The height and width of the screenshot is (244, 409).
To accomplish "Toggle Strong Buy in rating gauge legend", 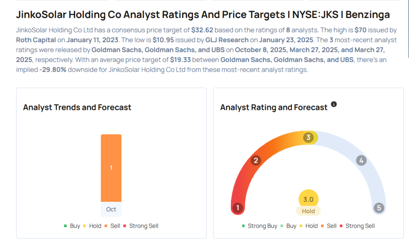I will point(260,226).
